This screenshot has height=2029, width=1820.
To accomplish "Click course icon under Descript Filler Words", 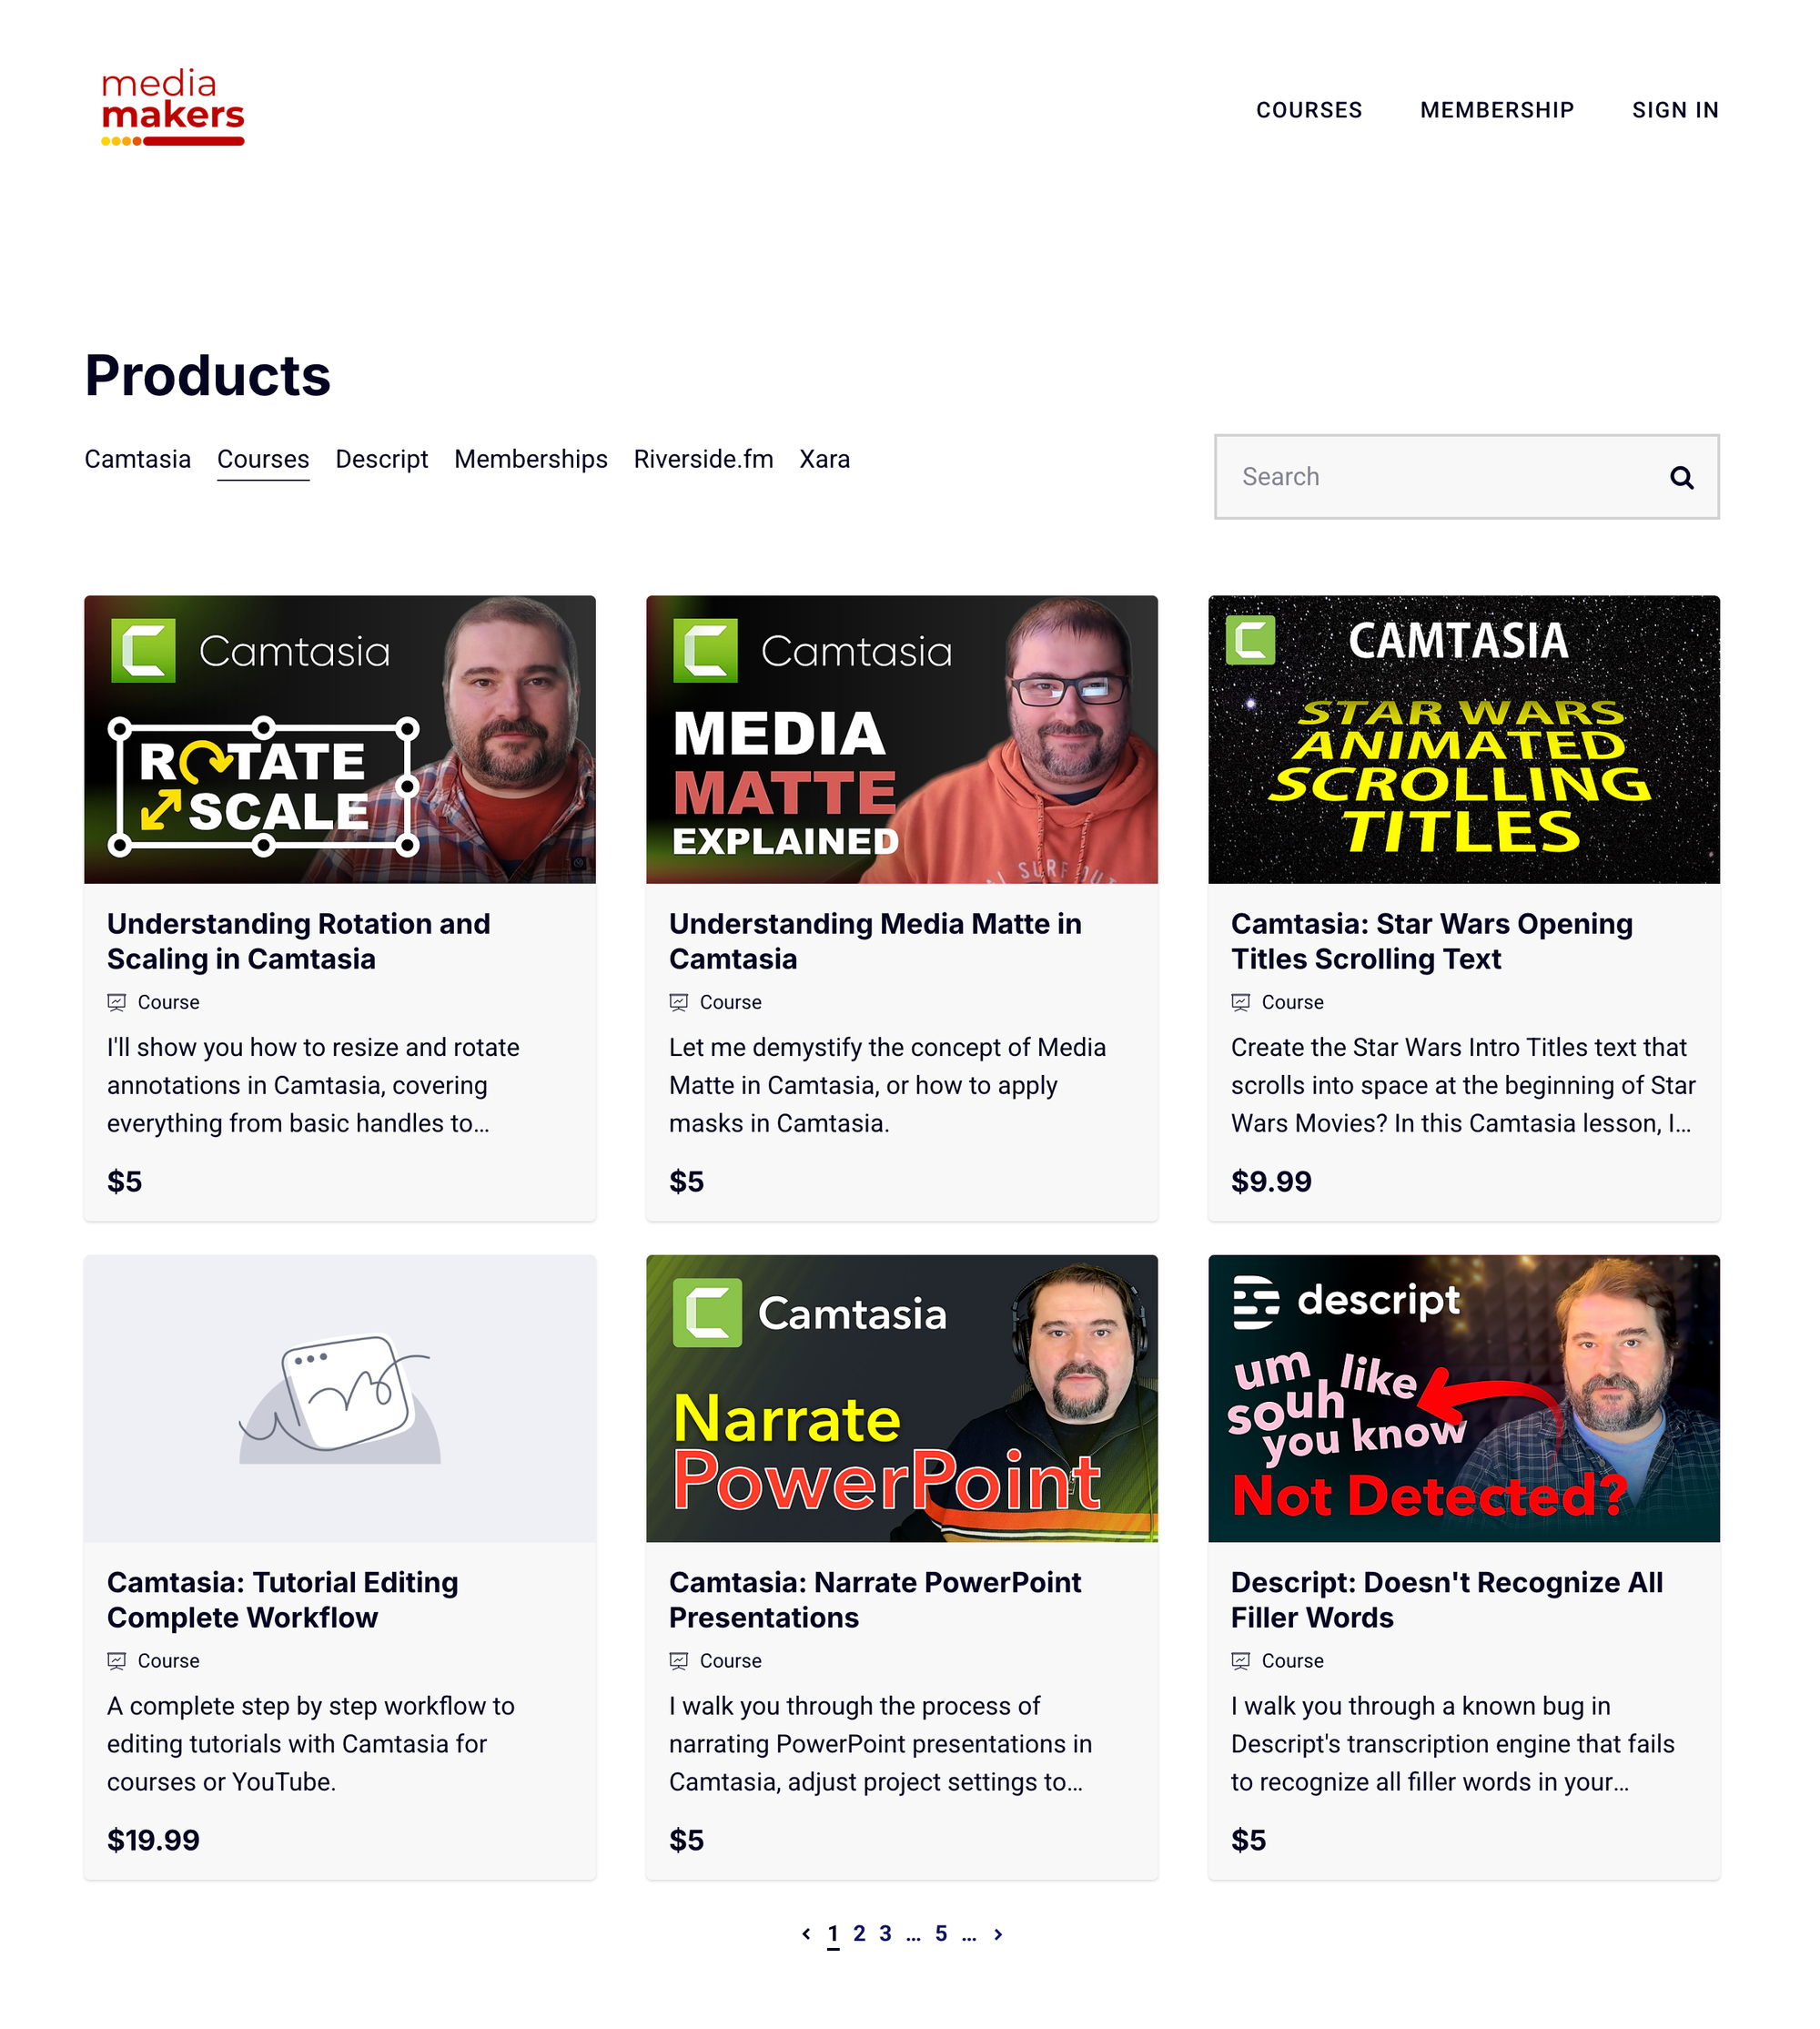I will coord(1240,1659).
